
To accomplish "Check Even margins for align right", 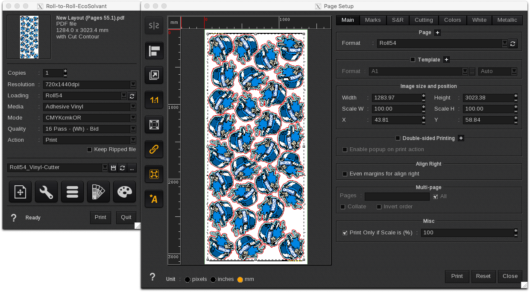I will (345, 174).
